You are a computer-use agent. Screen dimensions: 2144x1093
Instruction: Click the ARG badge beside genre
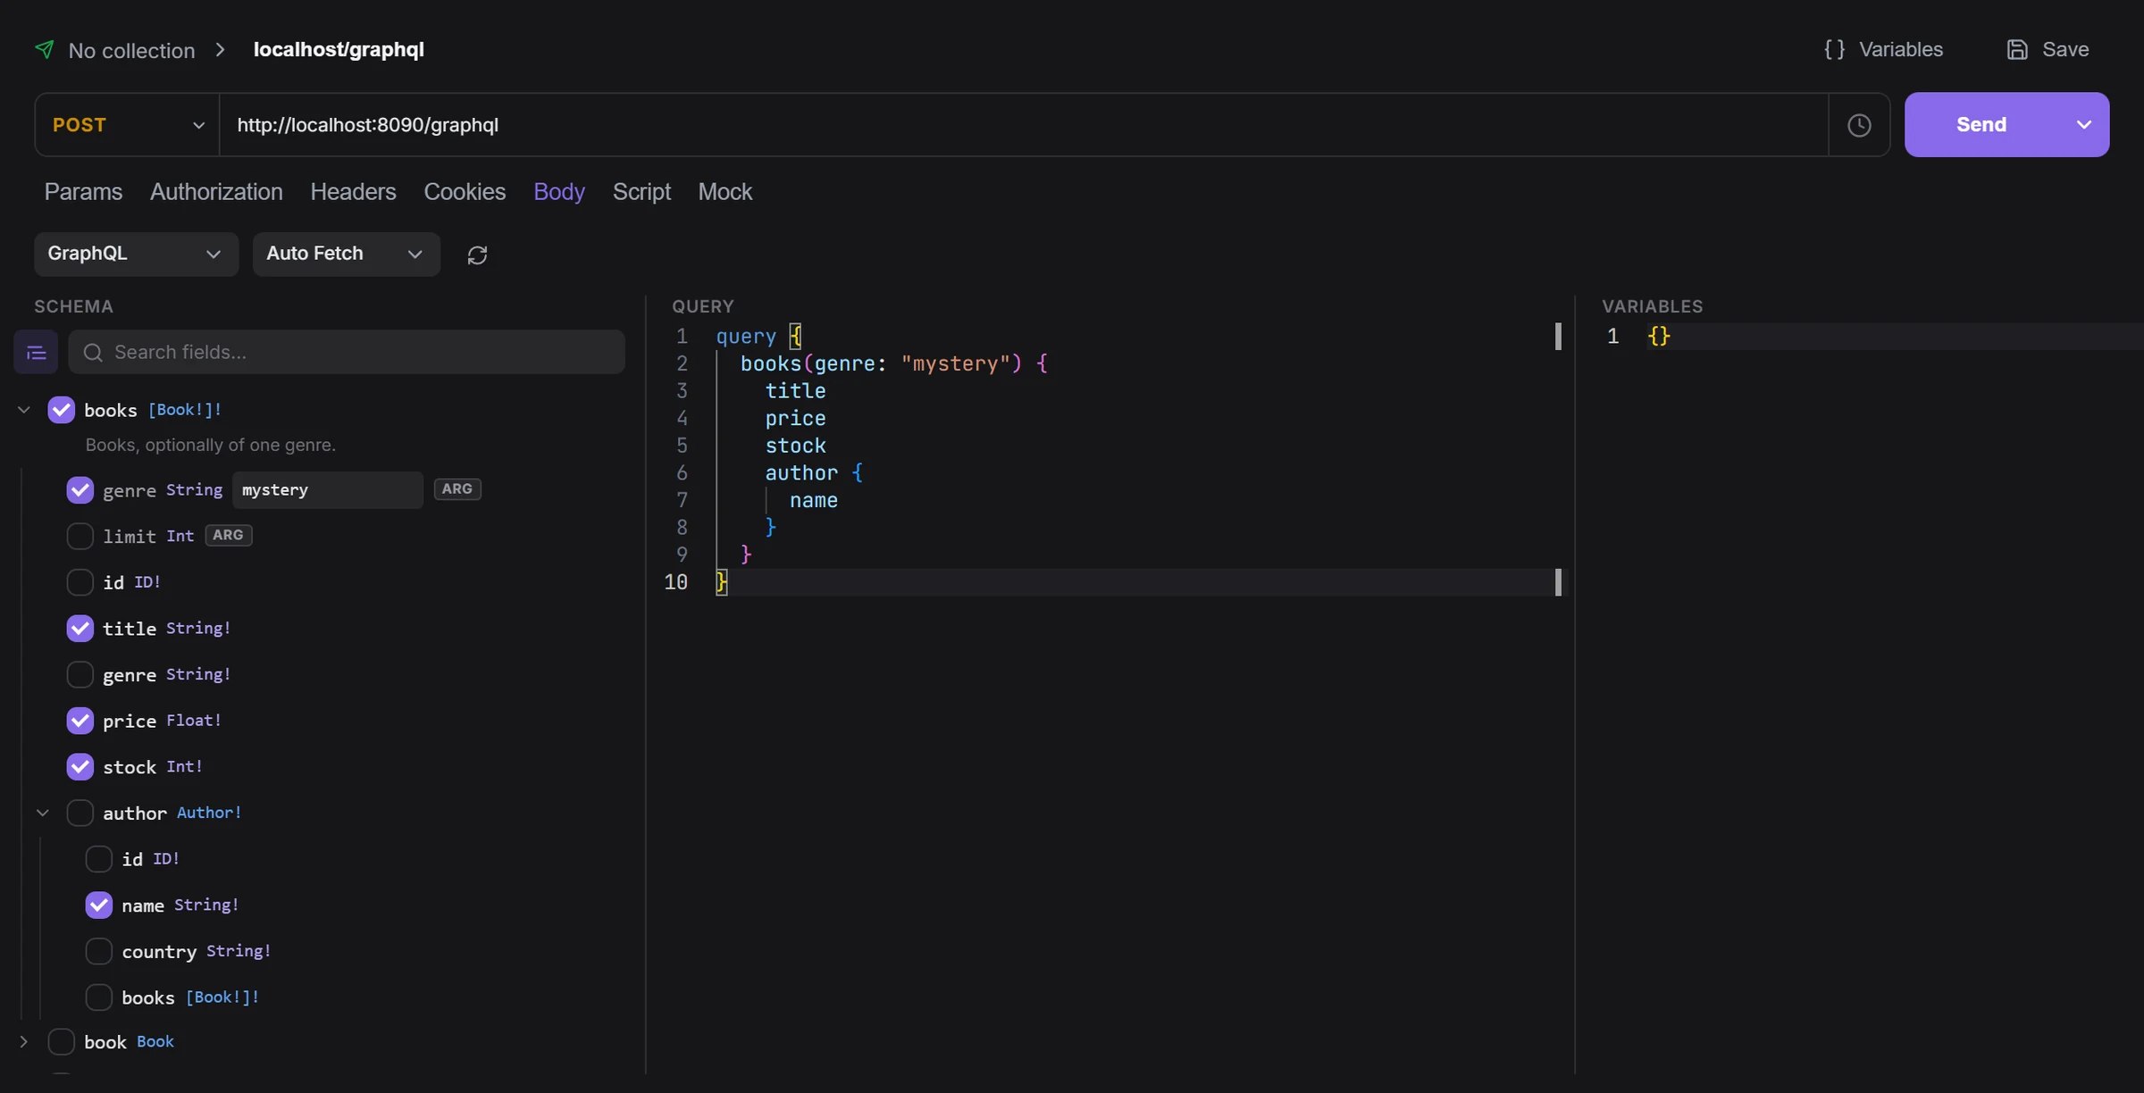point(457,489)
